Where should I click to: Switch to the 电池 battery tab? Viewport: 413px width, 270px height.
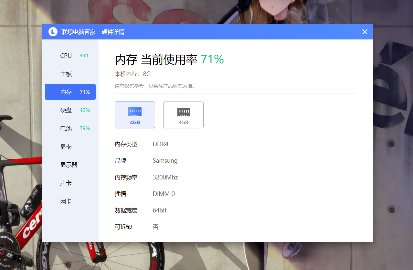[70, 128]
